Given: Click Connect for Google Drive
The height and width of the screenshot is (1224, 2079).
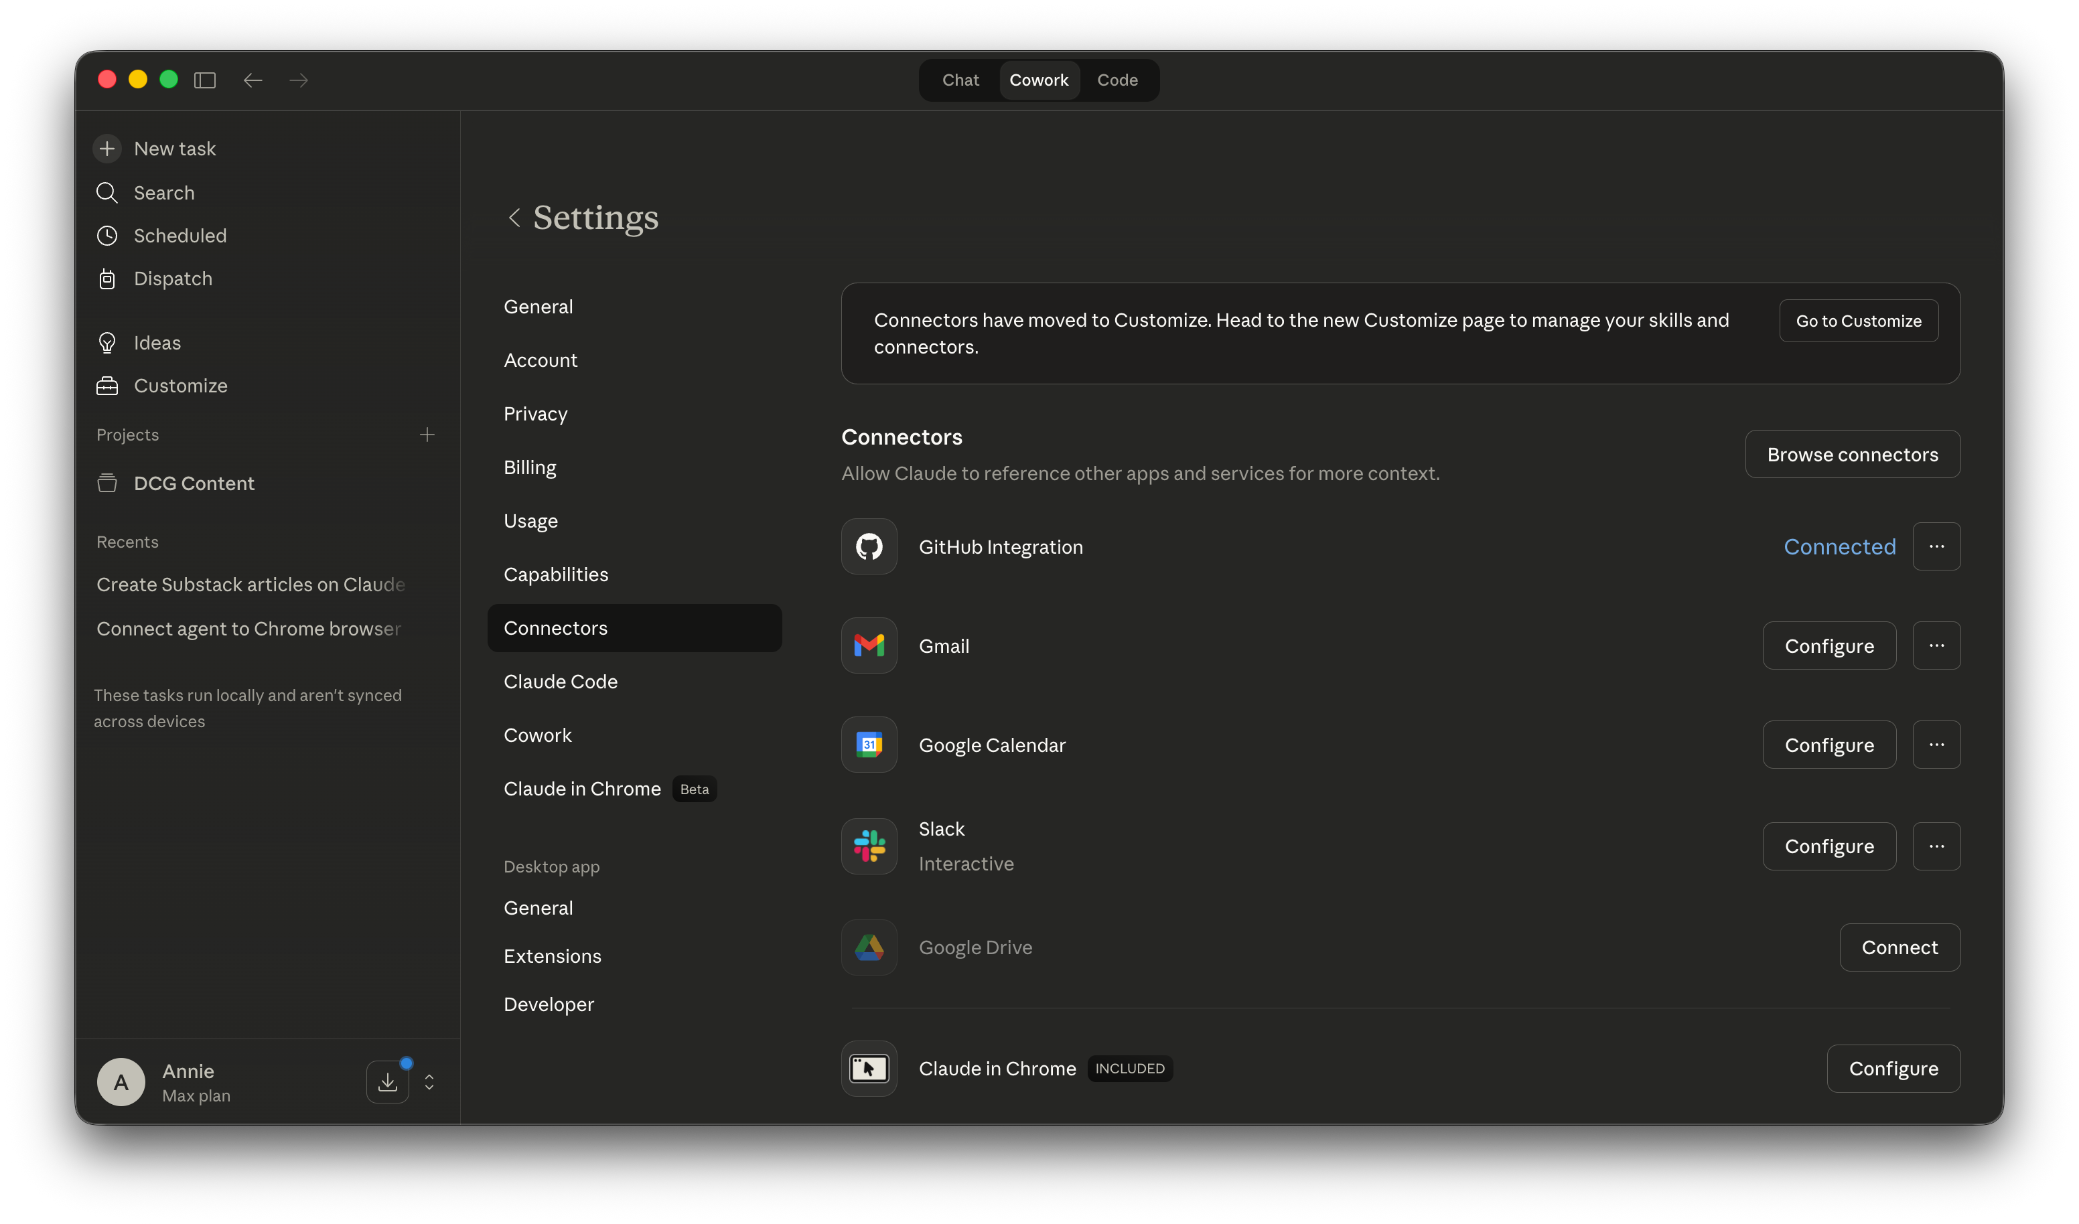Looking at the screenshot, I should pos(1898,947).
